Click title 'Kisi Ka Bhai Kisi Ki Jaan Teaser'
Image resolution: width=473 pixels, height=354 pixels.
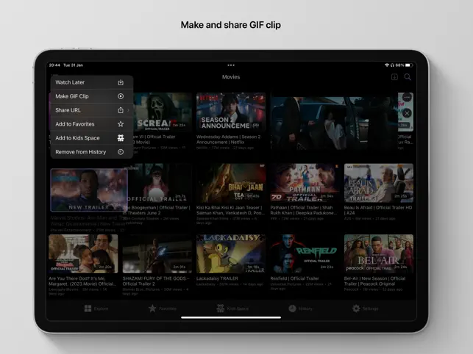point(230,208)
